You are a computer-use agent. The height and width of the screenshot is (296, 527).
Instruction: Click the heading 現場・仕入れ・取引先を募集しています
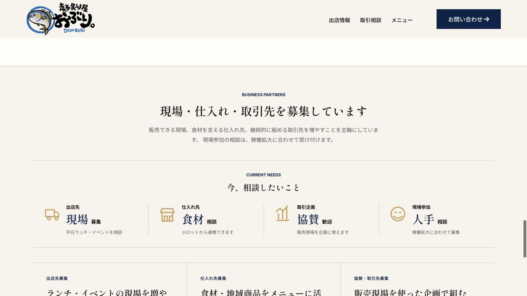pos(263,111)
